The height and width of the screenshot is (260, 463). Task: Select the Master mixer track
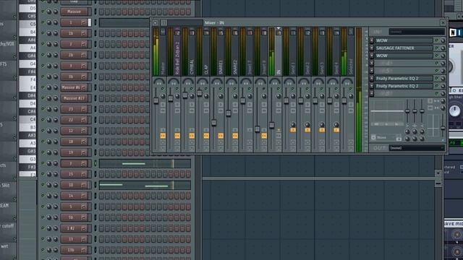[x=163, y=51]
